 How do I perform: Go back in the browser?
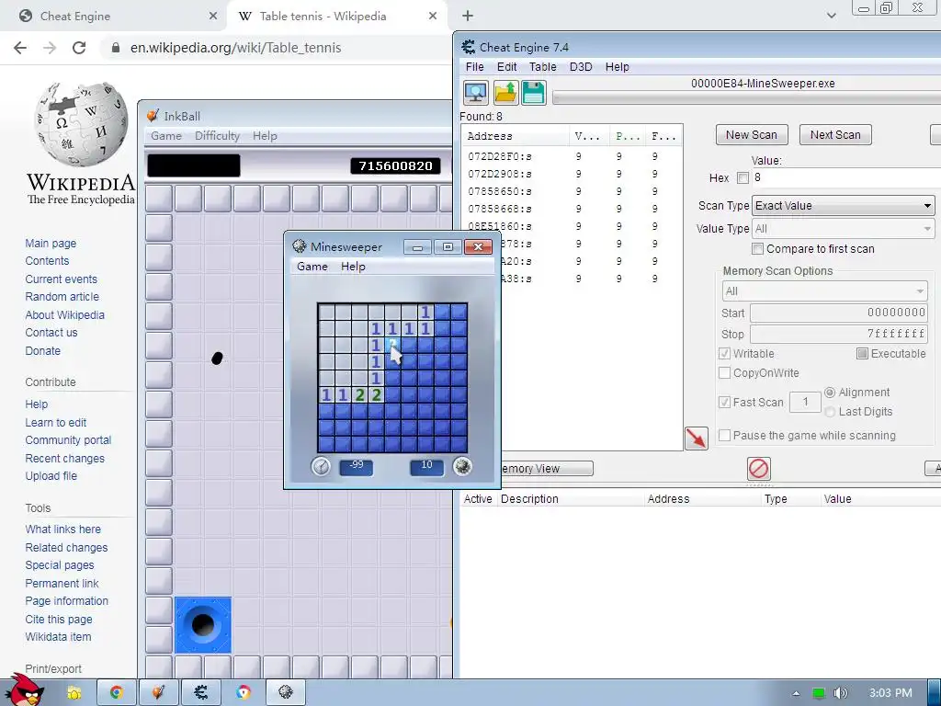[20, 48]
